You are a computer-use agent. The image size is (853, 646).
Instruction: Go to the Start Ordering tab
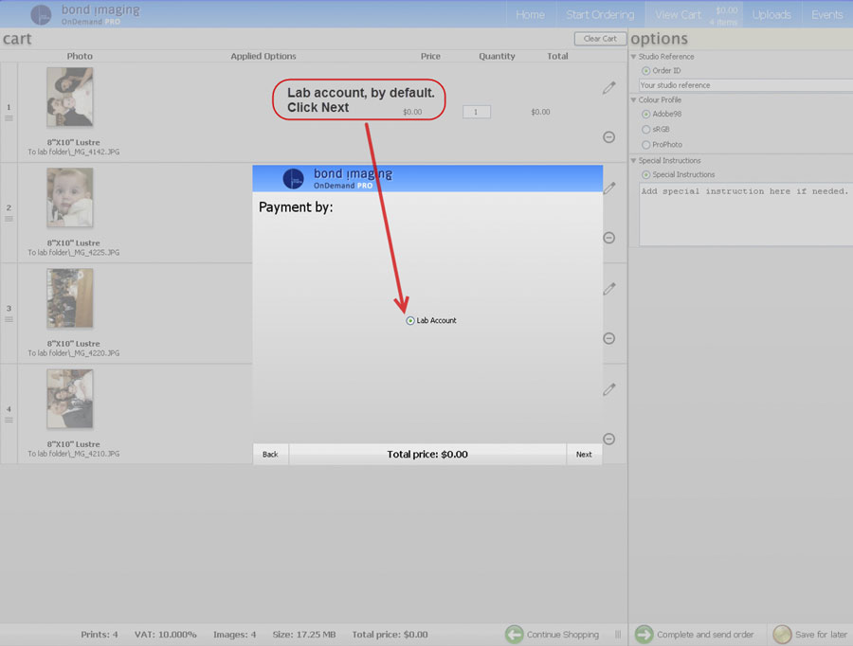(600, 15)
